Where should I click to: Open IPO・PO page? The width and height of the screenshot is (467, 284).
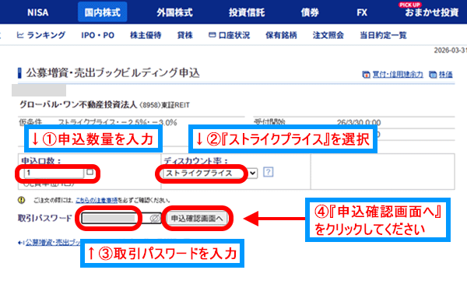click(98, 35)
